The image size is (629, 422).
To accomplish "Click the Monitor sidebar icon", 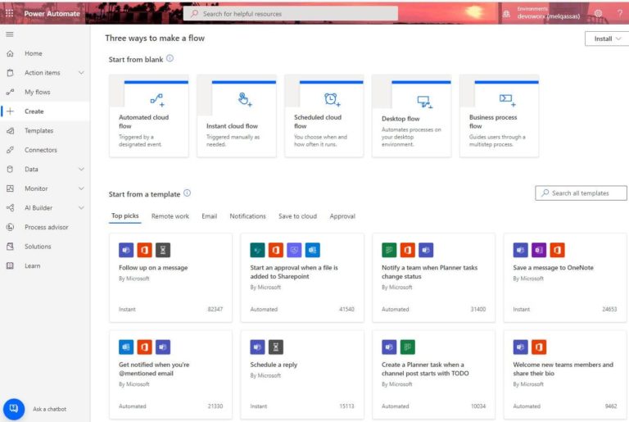I will 11,188.
